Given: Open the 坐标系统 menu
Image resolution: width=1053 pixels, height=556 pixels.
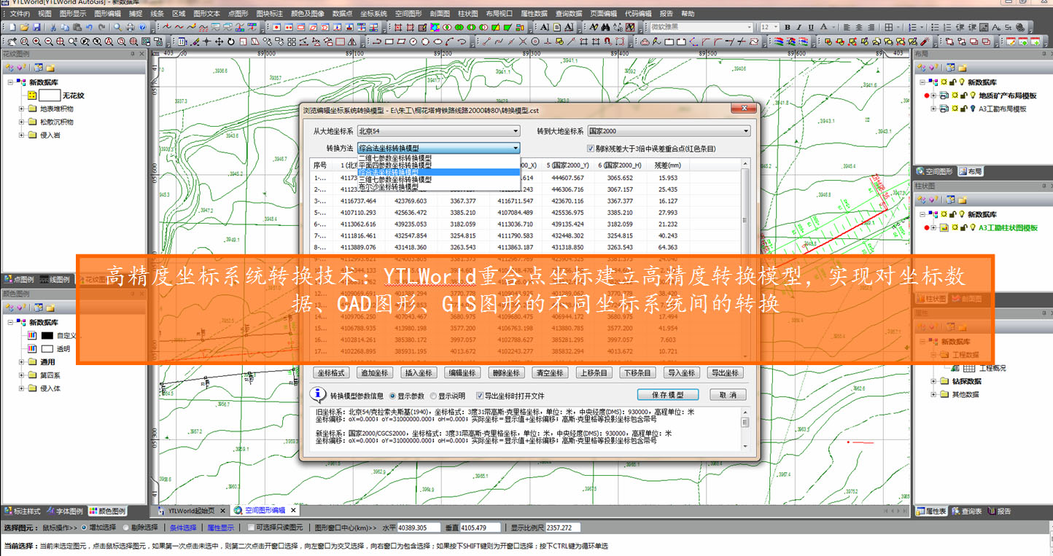Looking at the screenshot, I should coord(373,13).
